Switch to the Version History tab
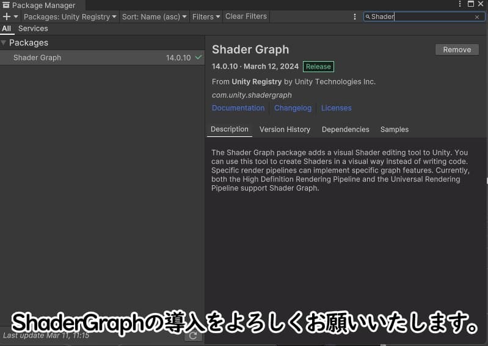This screenshot has width=488, height=346. (x=285, y=129)
